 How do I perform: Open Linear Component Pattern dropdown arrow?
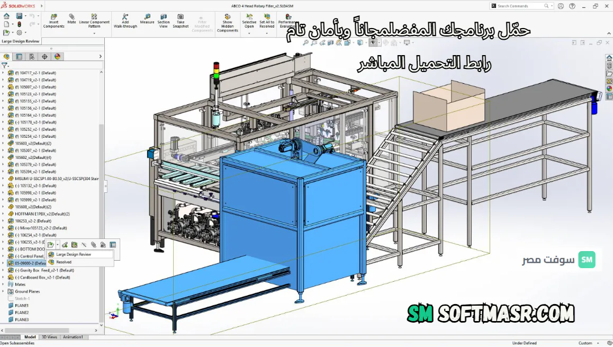click(94, 33)
